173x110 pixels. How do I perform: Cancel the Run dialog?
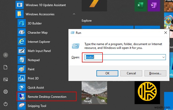(131, 73)
